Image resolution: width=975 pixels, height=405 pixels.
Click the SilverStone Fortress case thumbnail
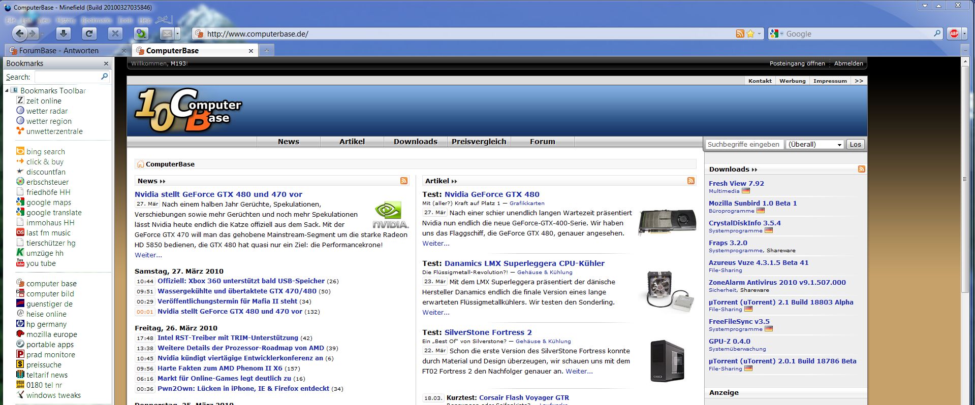tap(667, 361)
